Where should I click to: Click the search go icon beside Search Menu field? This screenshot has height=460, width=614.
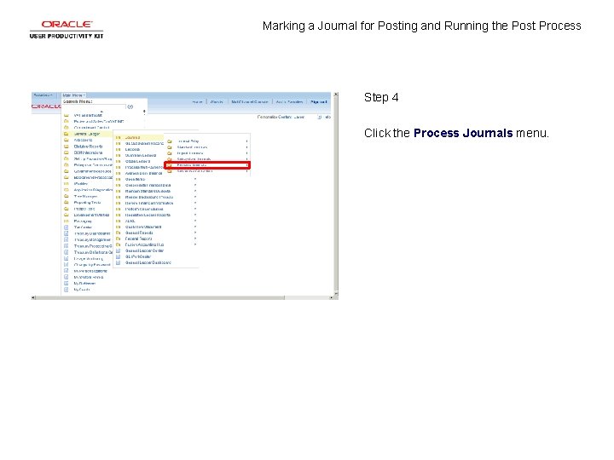[x=130, y=106]
